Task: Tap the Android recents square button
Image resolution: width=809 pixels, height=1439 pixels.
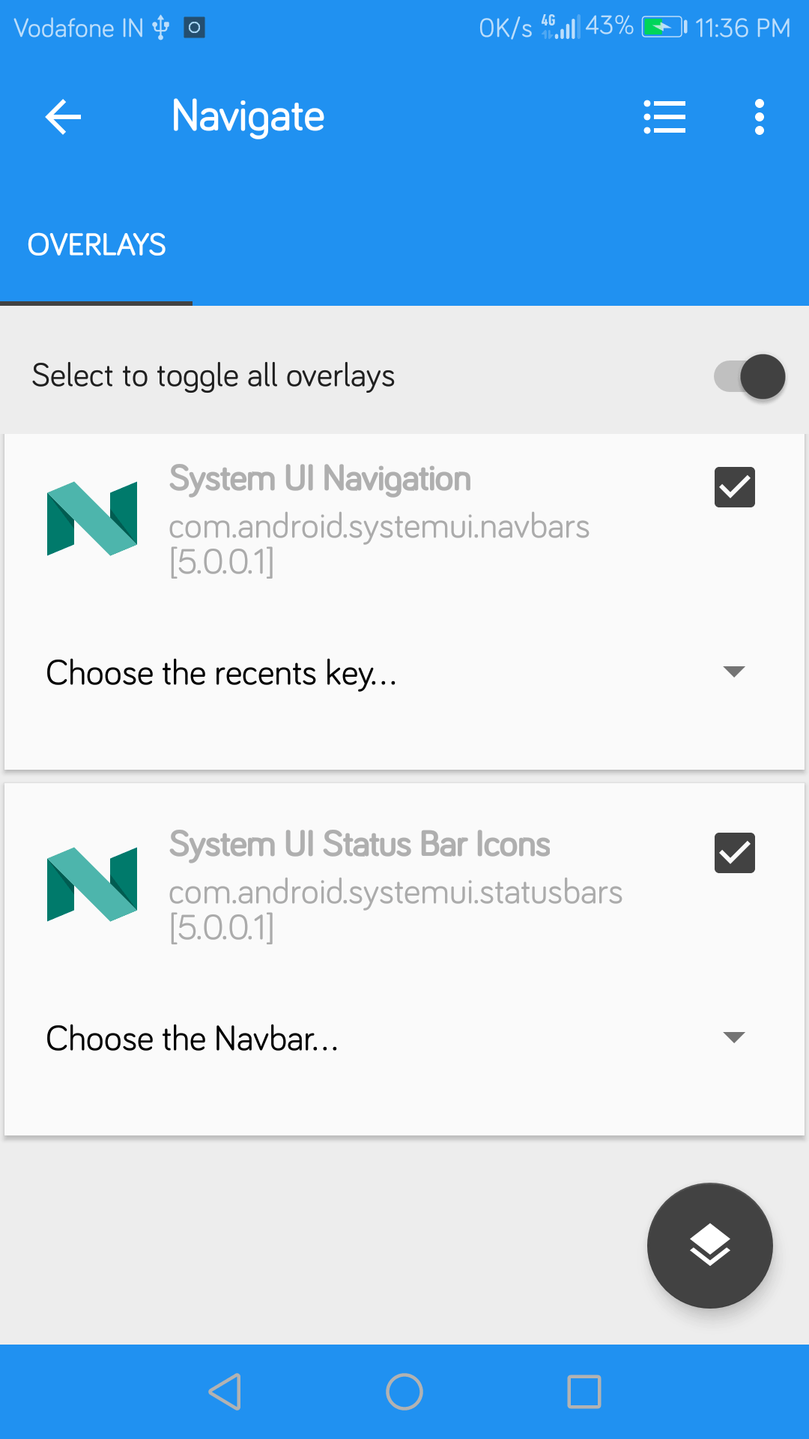Action: [584, 1392]
